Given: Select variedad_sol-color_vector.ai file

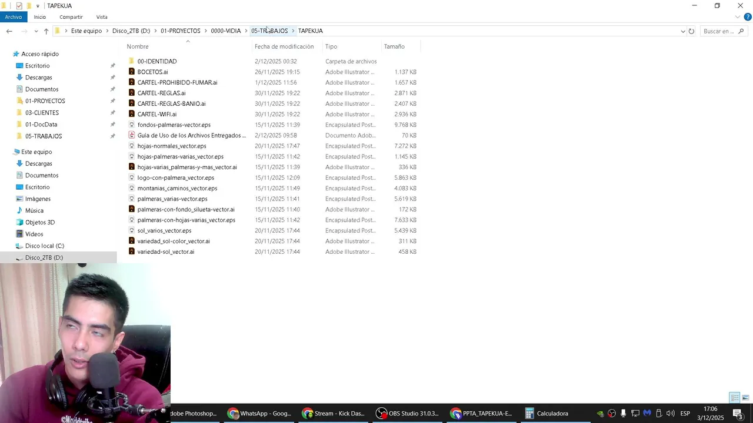Looking at the screenshot, I should (174, 241).
